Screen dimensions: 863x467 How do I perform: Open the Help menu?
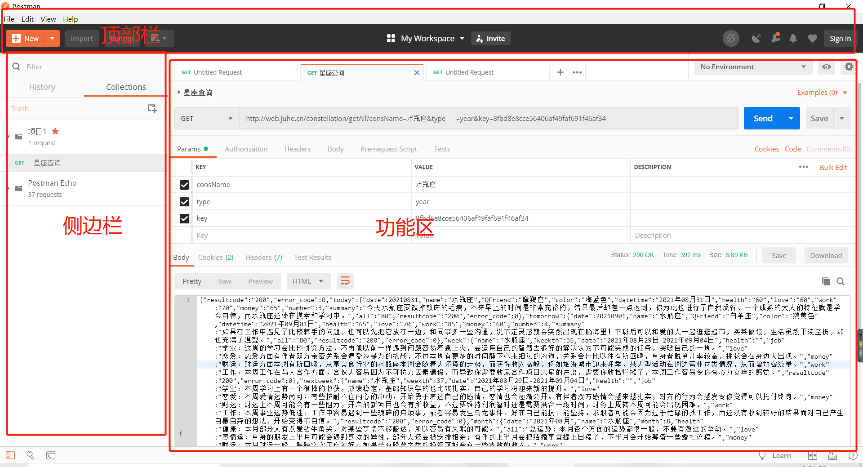click(x=70, y=19)
